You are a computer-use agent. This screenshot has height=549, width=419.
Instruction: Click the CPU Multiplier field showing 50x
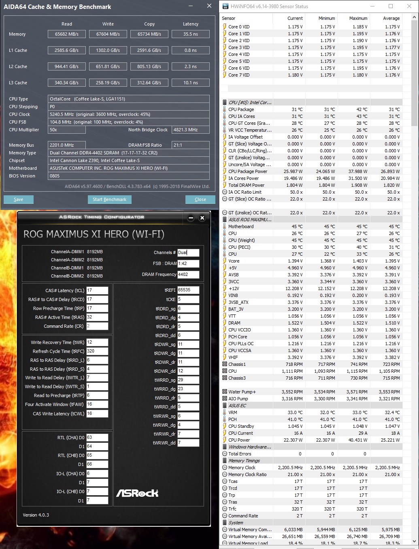pos(67,130)
